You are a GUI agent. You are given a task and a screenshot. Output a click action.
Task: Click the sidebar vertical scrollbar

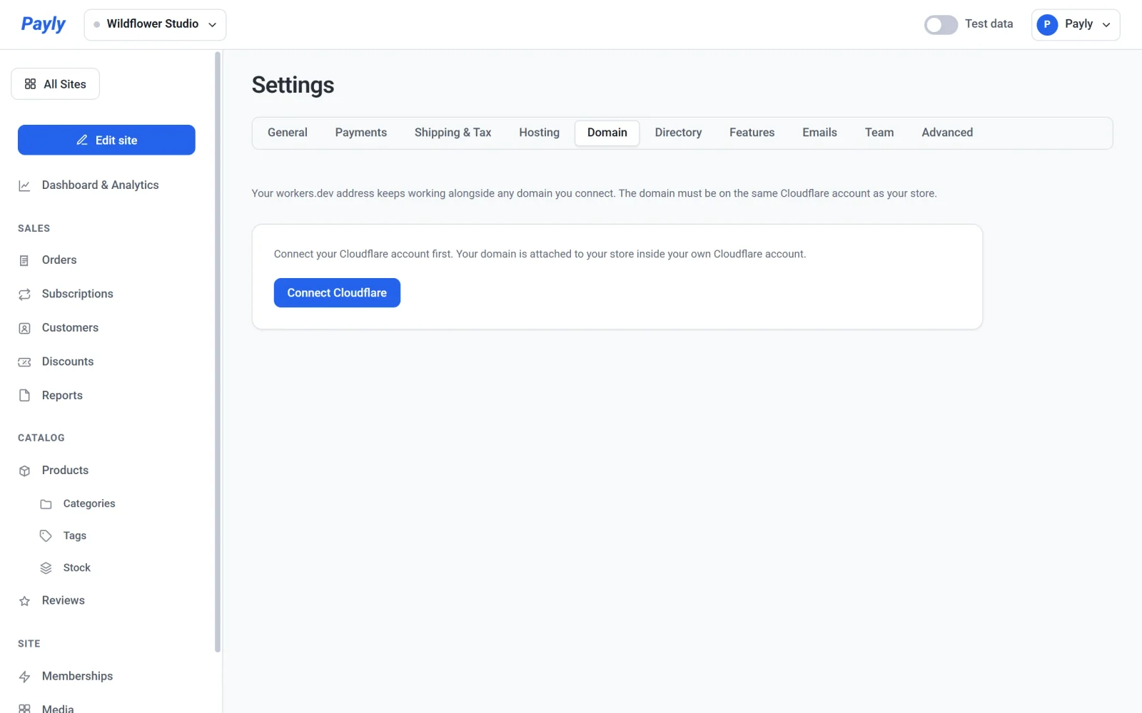pyautogui.click(x=218, y=352)
